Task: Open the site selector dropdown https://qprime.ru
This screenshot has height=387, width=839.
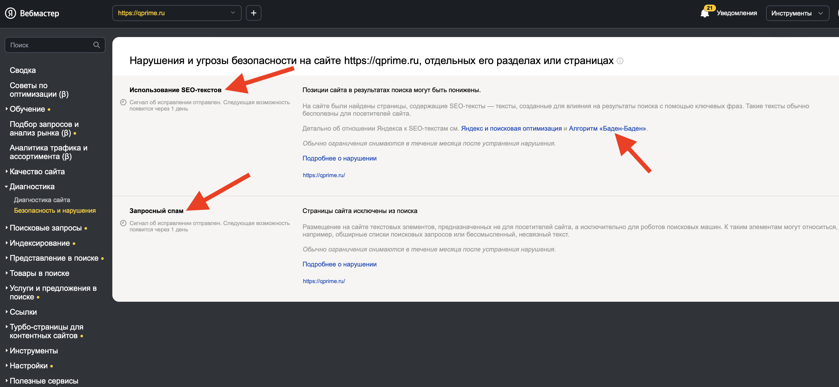Action: (x=177, y=13)
